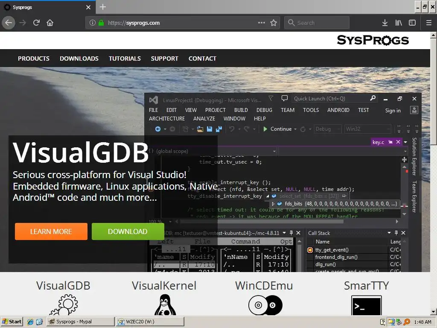437x328 pixels.
Task: Click the SmarTTY terminal icon
Action: [366, 305]
